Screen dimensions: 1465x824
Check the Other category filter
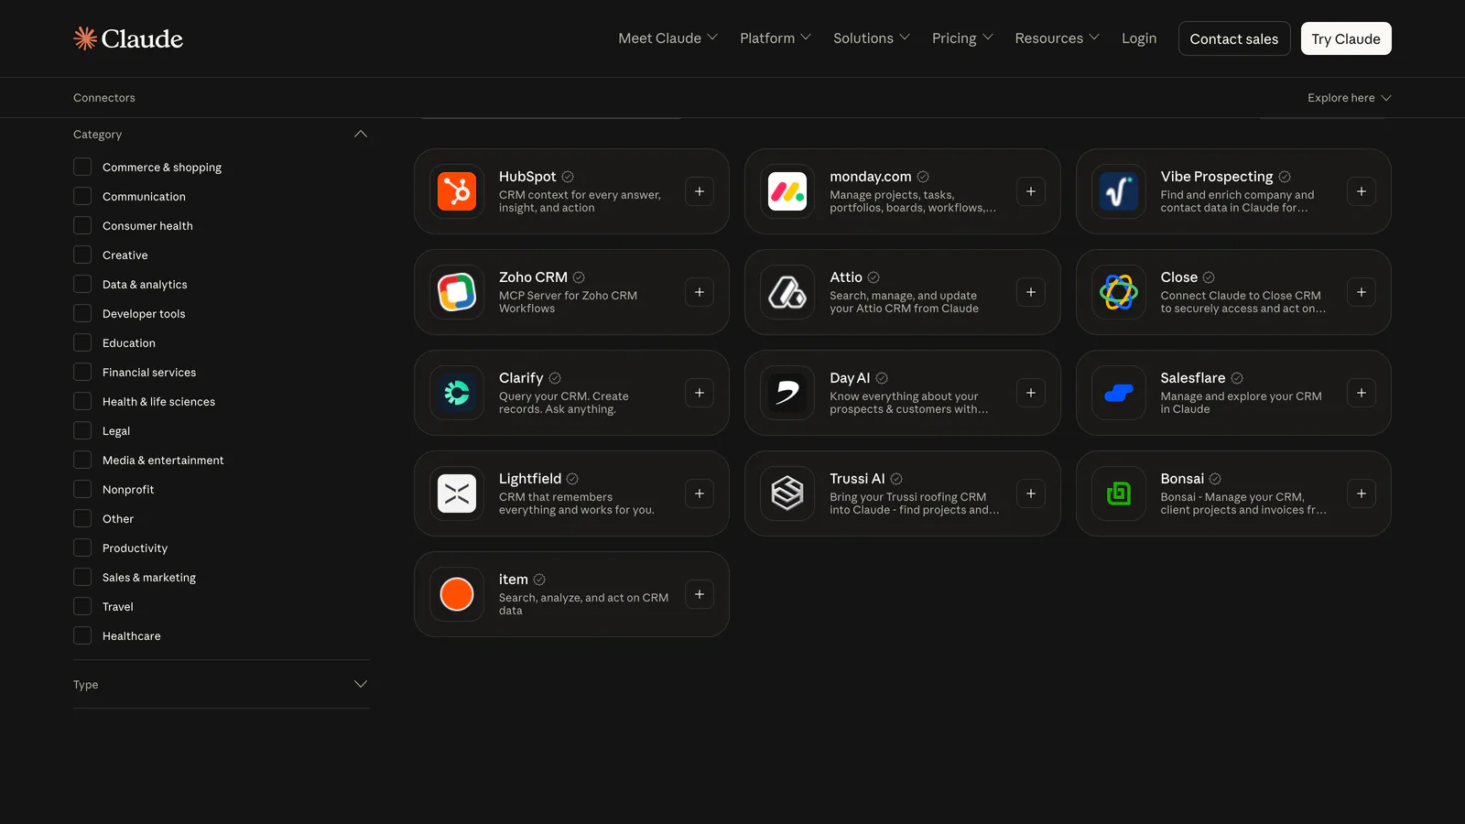coord(82,518)
